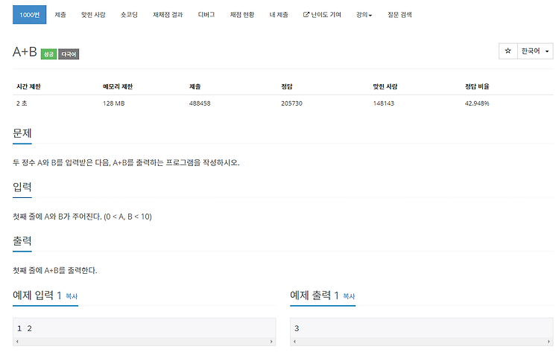Viewport: 559px width, 355px height.
Task: Click the 다국어 badge
Action: pos(69,54)
